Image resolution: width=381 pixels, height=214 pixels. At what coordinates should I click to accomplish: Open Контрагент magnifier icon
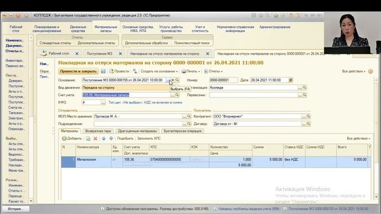pyautogui.click(x=308, y=117)
